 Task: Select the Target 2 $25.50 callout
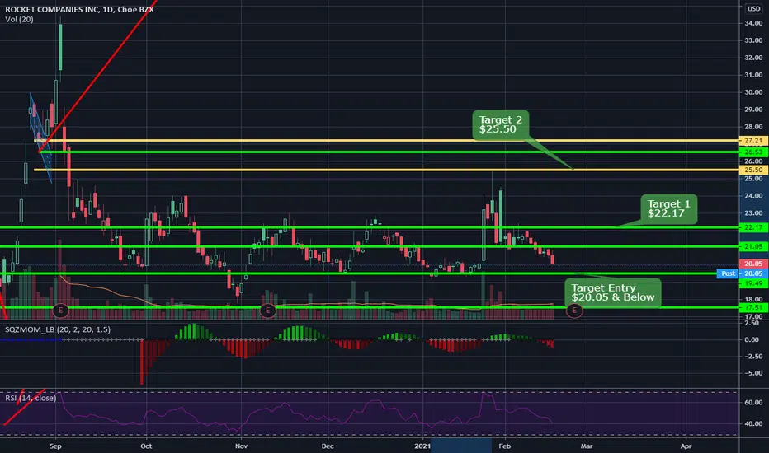click(x=501, y=125)
